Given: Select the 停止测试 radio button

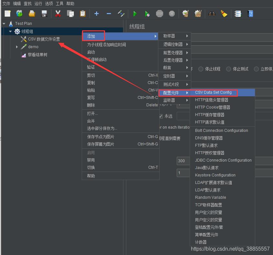Looking at the screenshot, I should point(228,69).
